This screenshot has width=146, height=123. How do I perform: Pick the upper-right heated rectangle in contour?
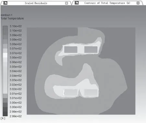coord(91,49)
